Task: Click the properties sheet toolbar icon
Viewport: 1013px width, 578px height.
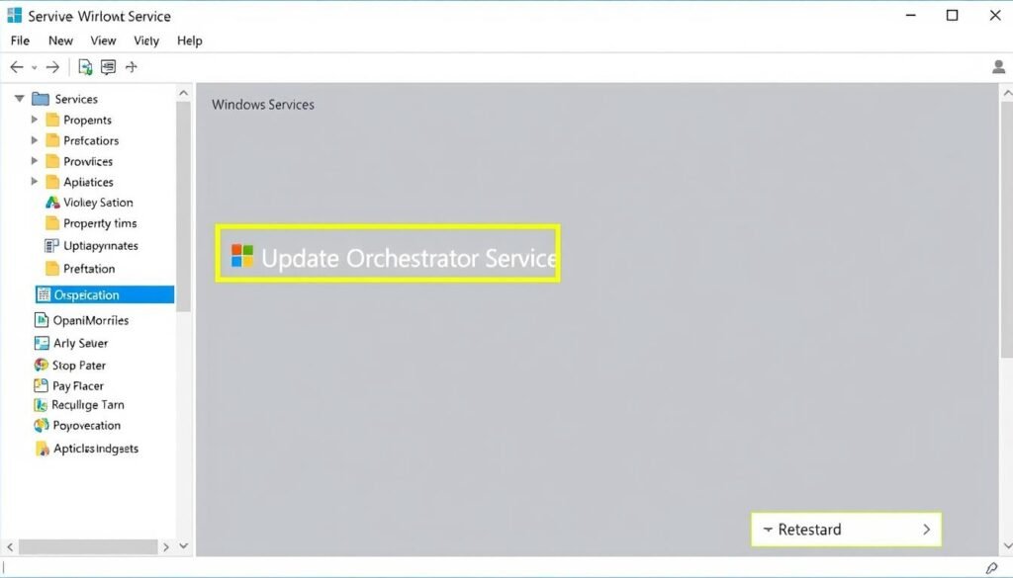Action: click(108, 67)
